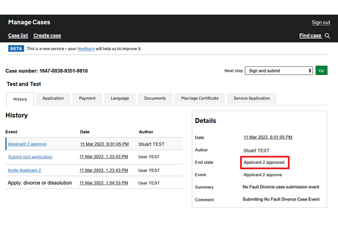Screen dimensions: 338x225
Task: Open the Applicant 2 approve event
Action: pos(27,144)
